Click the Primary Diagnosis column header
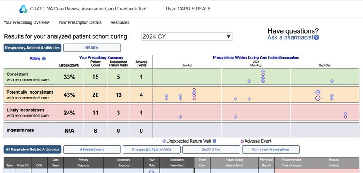The image size is (363, 173). click(83, 163)
